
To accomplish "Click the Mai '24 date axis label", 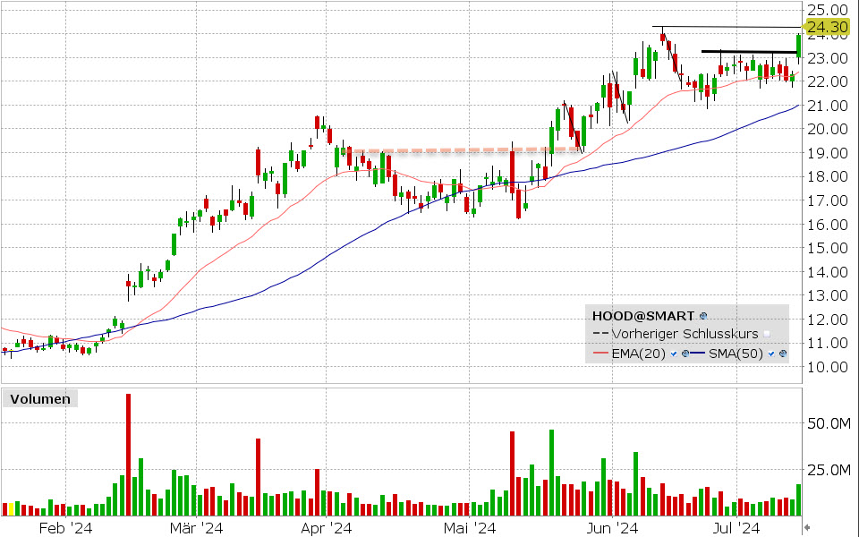I will click(470, 528).
